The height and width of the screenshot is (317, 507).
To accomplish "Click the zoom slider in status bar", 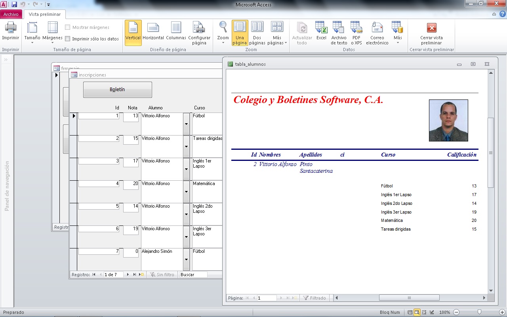I will tap(479, 312).
